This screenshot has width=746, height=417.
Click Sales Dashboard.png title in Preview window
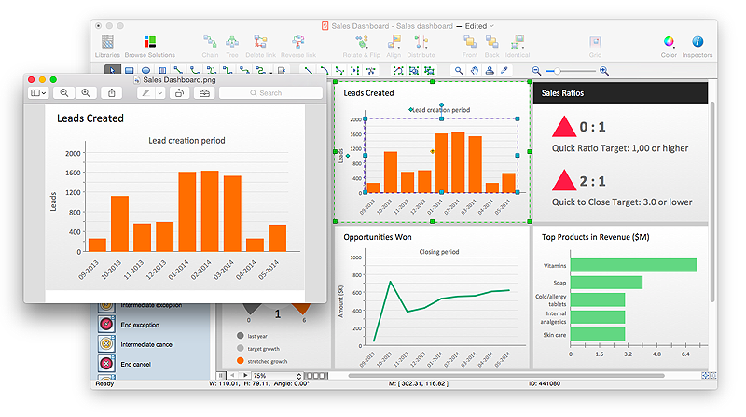179,80
